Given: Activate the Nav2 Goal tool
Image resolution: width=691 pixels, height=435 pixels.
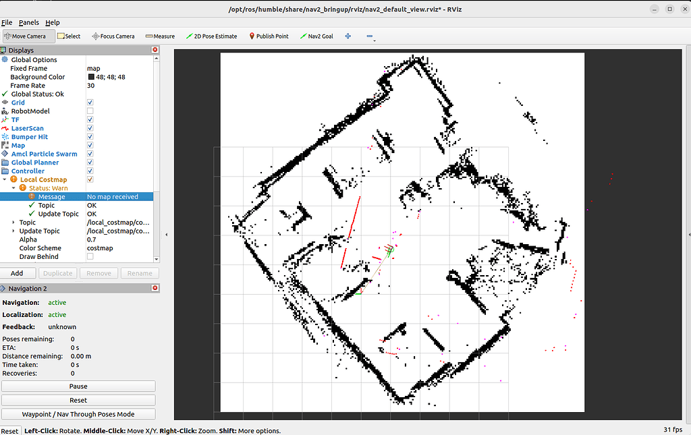Looking at the screenshot, I should coord(316,36).
